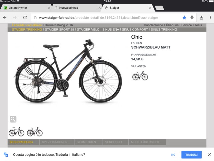Open the GEOMETRIEN tab
214x161 pixels.
click(86, 142)
